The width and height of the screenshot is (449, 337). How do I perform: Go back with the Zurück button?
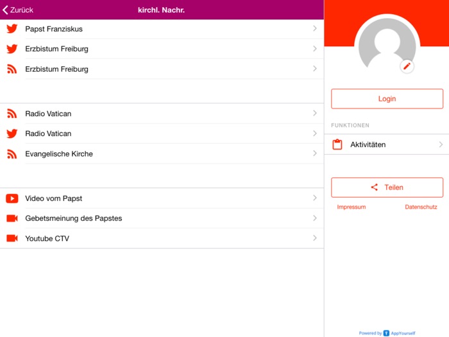(18, 10)
